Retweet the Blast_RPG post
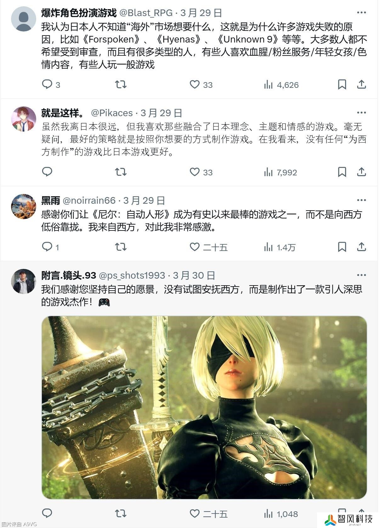 coord(121,84)
